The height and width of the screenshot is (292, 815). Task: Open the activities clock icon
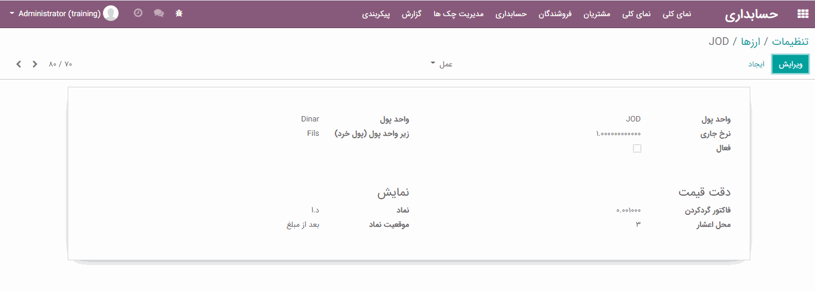[138, 13]
